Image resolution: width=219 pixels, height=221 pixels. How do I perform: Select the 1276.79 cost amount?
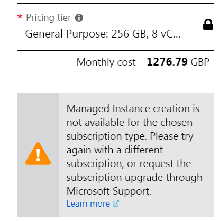click(167, 62)
